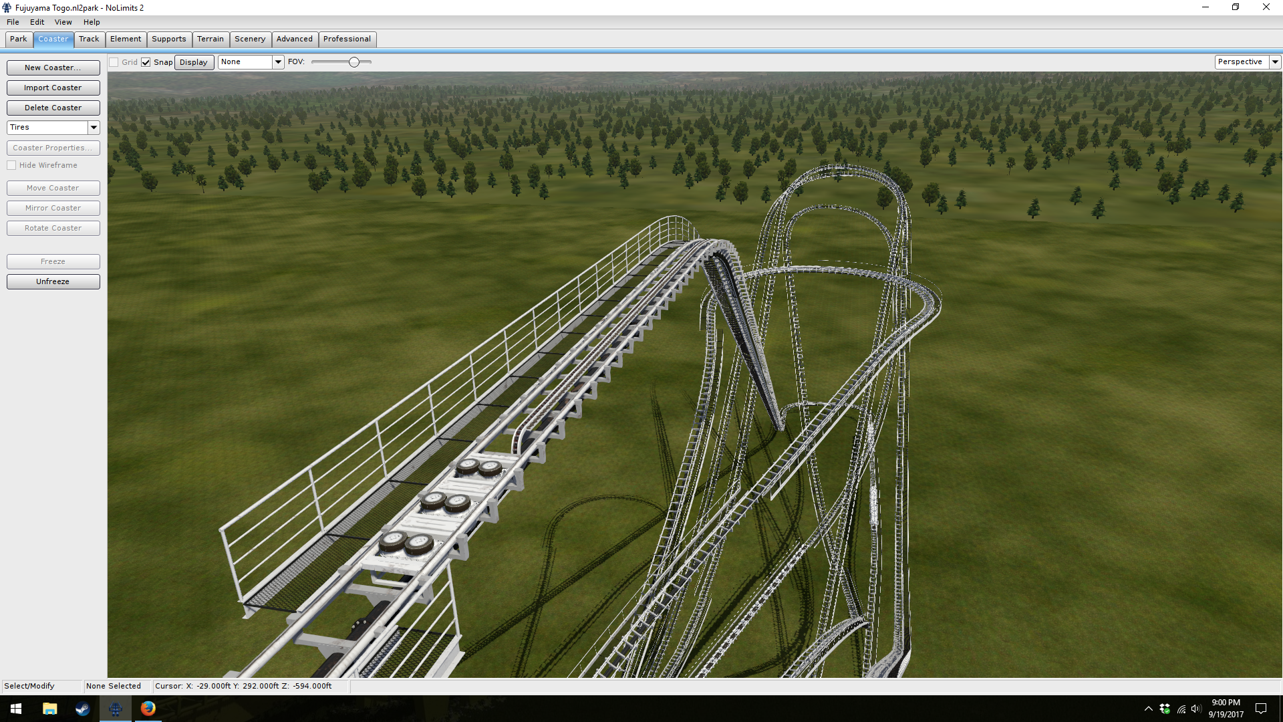
Task: Disable the Snap checkbox
Action: (146, 62)
